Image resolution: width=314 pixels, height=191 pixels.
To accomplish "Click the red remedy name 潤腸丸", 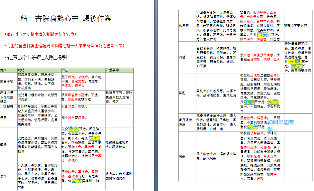I will [x=83, y=118].
